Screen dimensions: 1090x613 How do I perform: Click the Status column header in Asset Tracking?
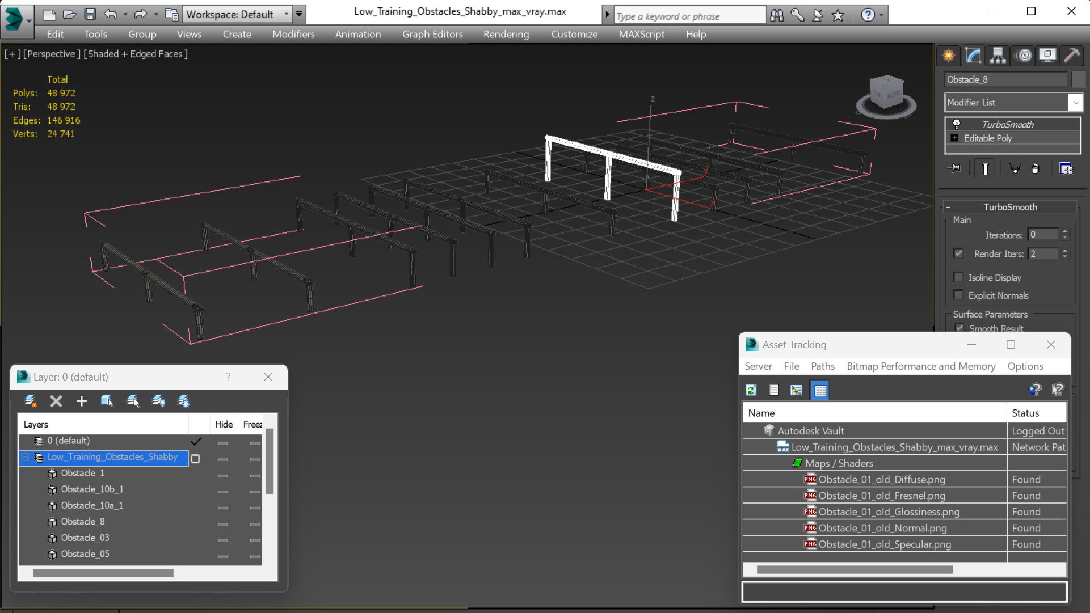[x=1037, y=413]
